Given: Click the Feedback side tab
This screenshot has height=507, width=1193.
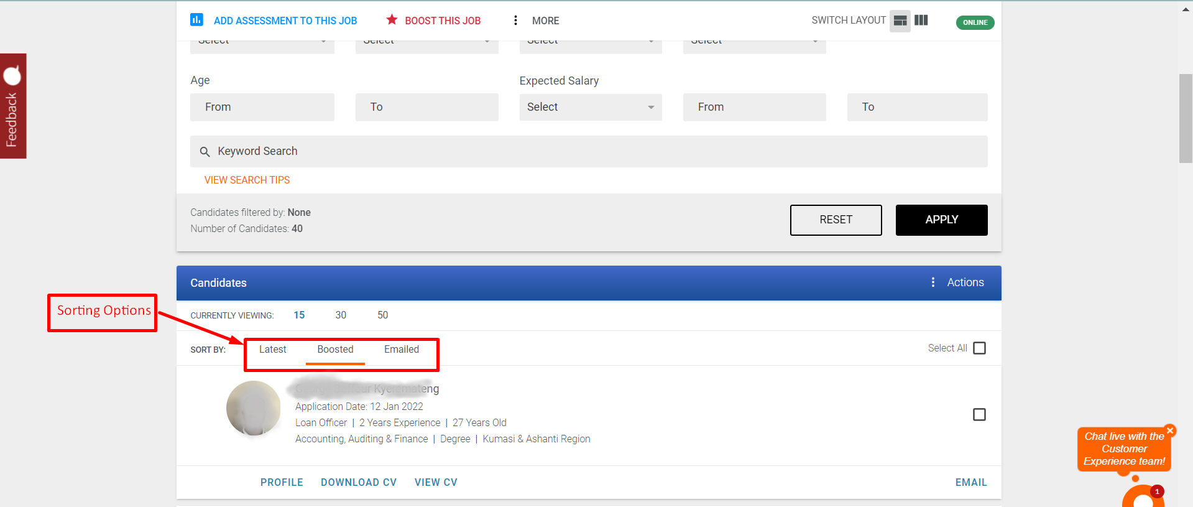Looking at the screenshot, I should (13, 106).
